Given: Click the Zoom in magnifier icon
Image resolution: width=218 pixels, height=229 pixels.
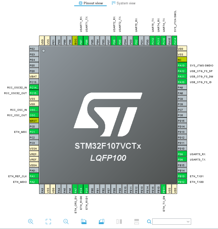Looking at the screenshot, I should [x=30, y=221].
